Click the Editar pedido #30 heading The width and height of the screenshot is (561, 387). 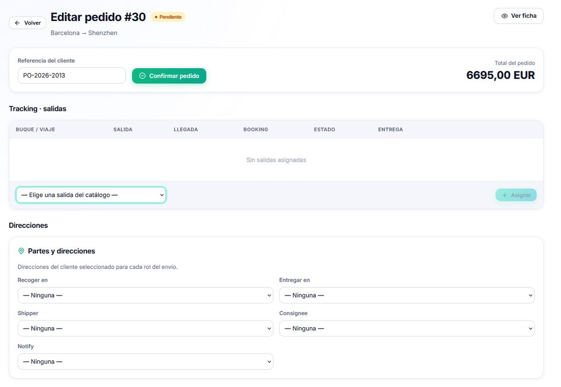point(98,17)
